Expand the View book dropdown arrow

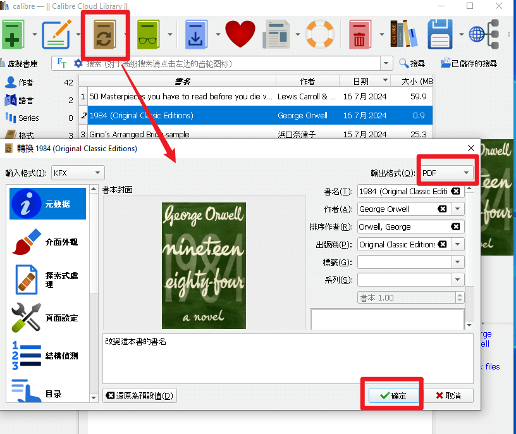pos(170,34)
